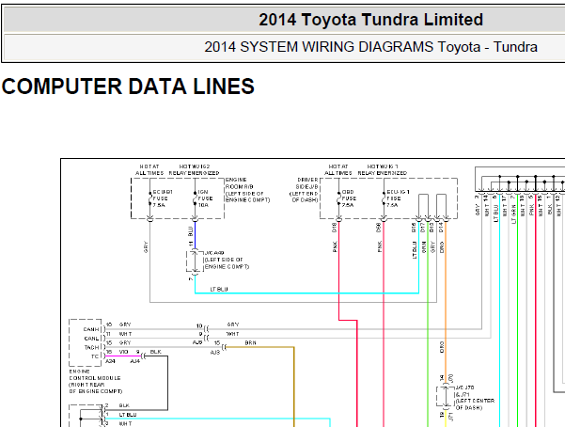The image size is (565, 427).
Task: Click the "2014 Toyota Tundra Limited" title
Action: click(x=370, y=20)
